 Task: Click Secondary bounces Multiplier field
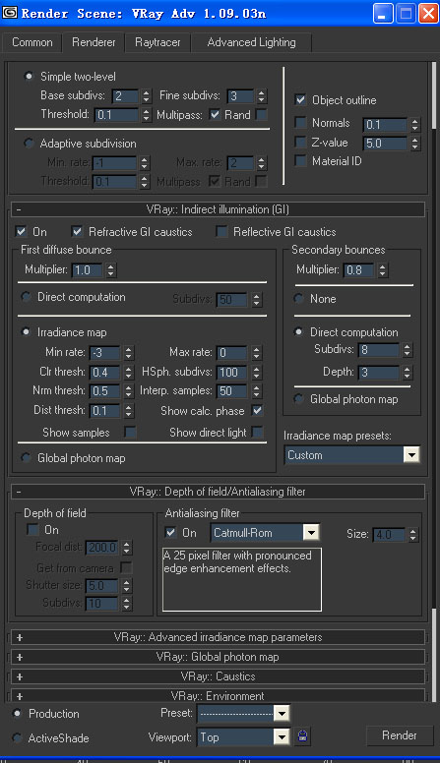(x=359, y=270)
